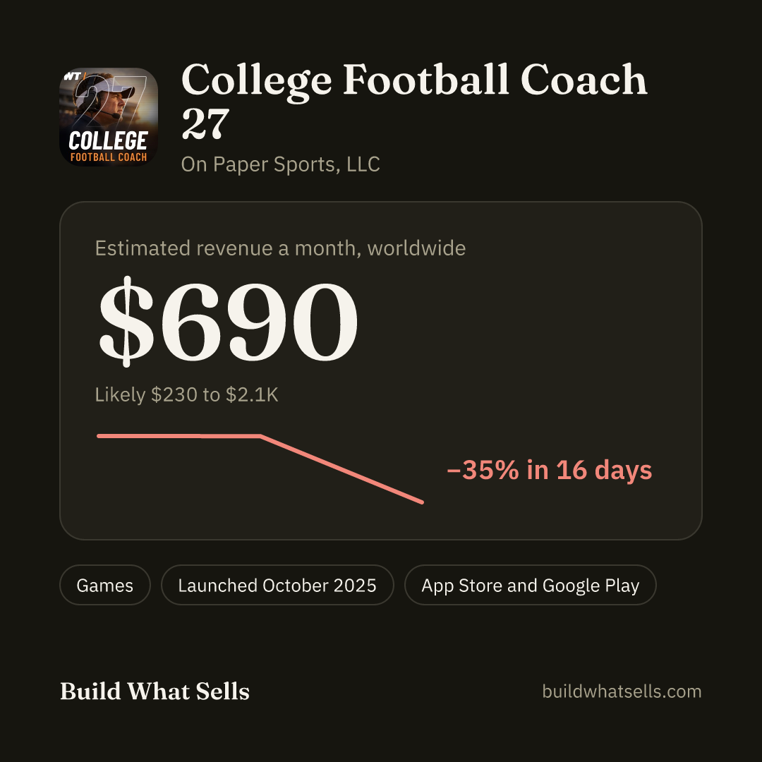This screenshot has height=762, width=762.
Task: Click the flat start of the trend line
Action: click(179, 436)
